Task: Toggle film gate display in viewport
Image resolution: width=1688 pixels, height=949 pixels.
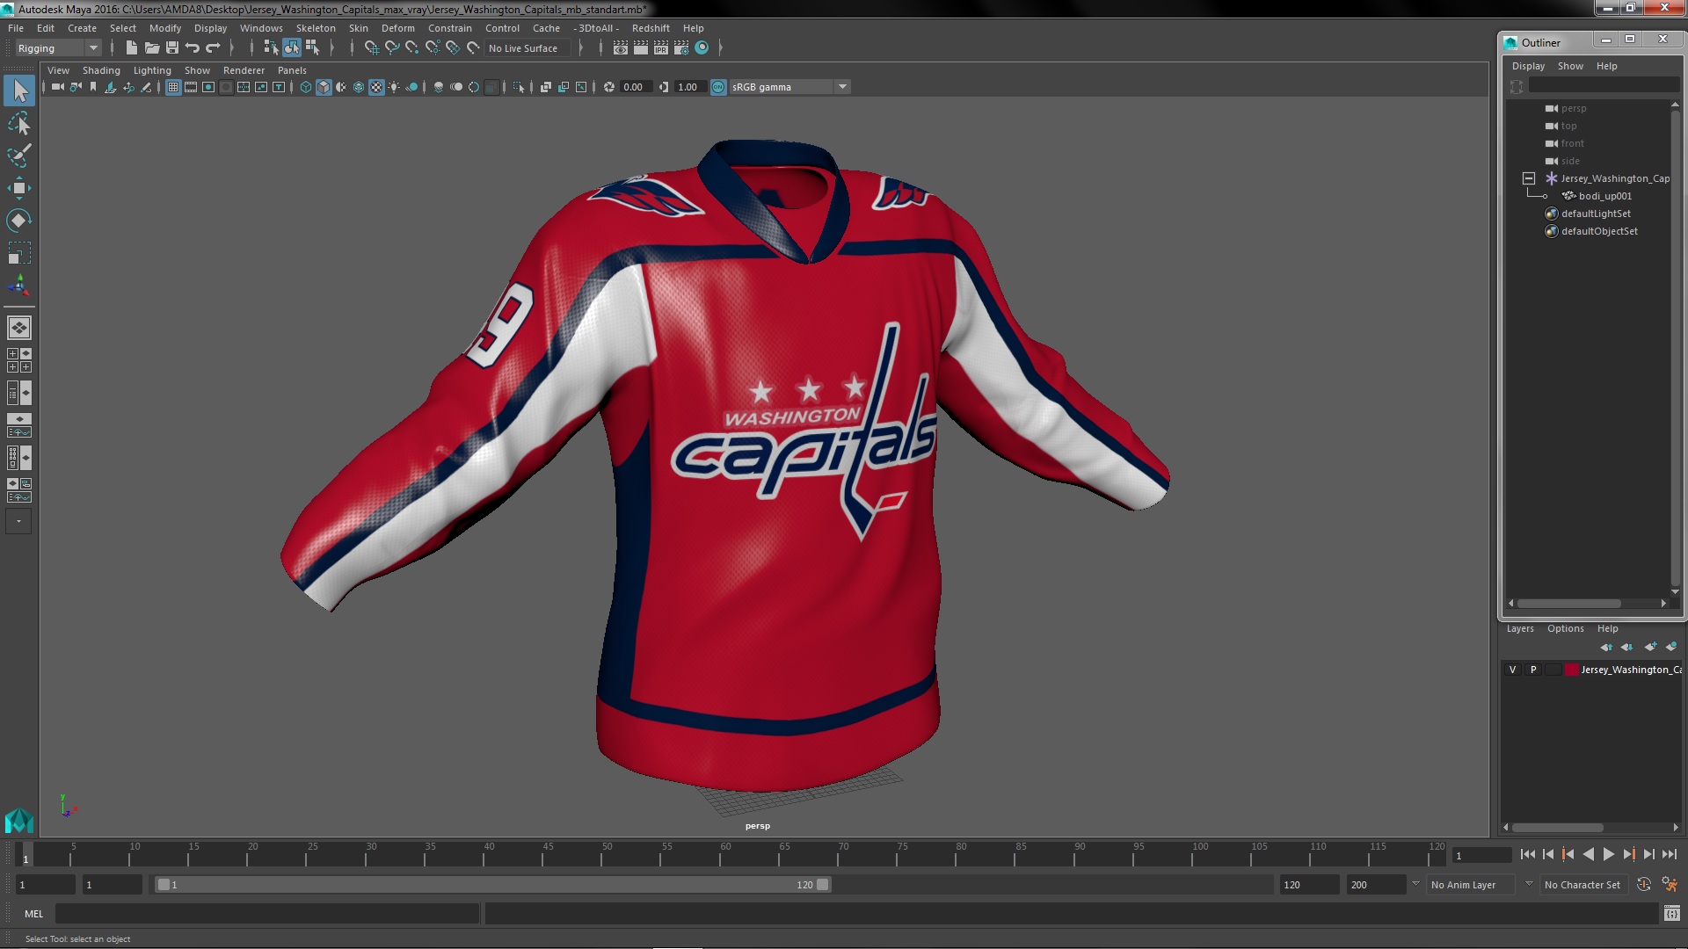Action: tap(191, 87)
